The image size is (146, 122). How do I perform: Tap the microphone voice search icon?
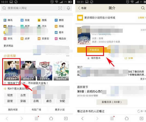[68, 8]
